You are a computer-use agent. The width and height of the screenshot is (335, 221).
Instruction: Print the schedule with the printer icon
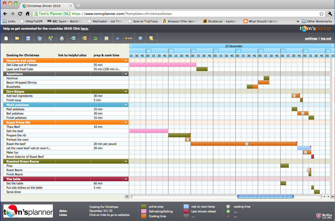click(62, 38)
